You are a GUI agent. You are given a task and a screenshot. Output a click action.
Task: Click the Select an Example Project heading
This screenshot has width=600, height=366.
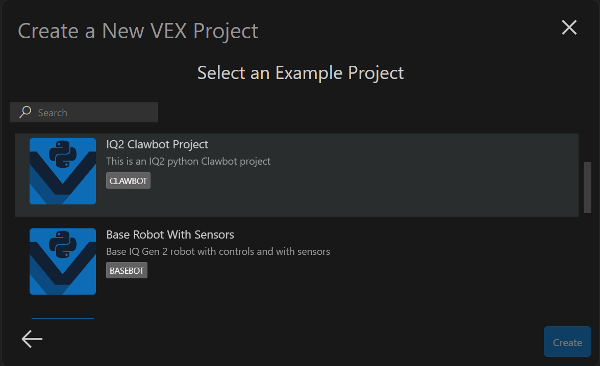300,72
